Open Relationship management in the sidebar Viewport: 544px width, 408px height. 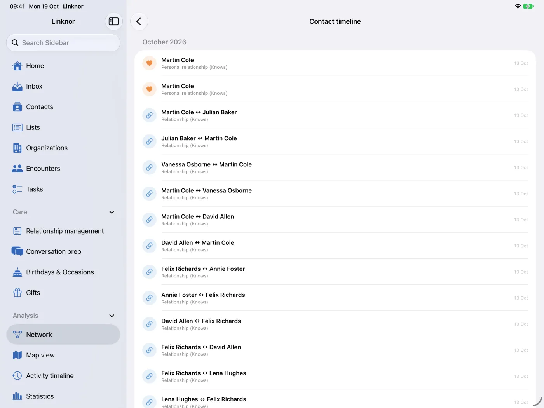pos(63,231)
